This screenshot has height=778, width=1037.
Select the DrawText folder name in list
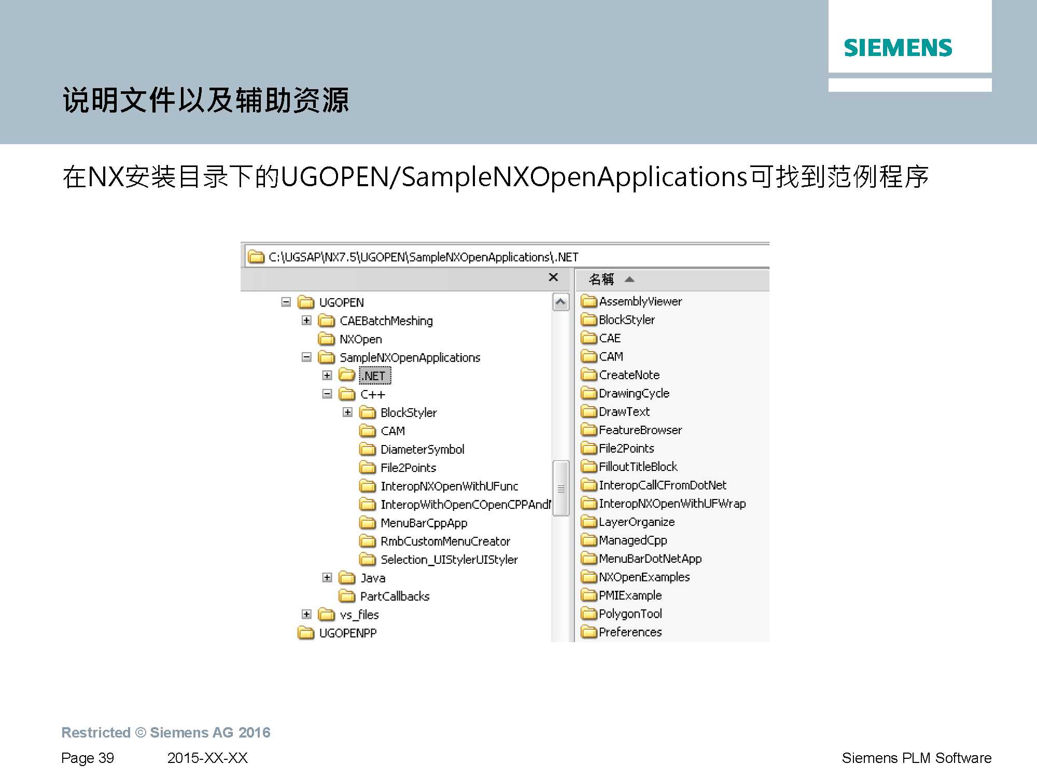point(624,412)
